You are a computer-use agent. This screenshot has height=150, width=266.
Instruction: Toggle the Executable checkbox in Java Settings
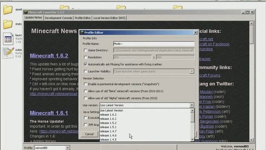click(x=85, y=117)
